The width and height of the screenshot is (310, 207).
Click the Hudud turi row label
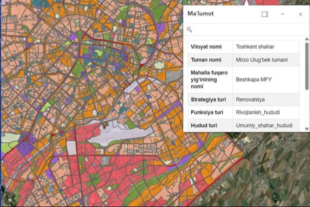coord(204,125)
